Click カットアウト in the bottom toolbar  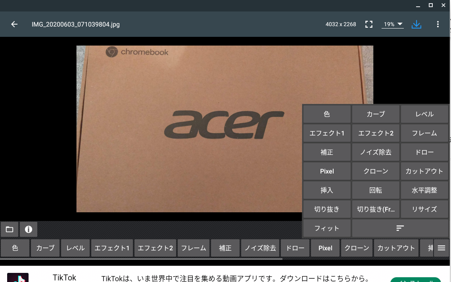pyautogui.click(x=396, y=248)
